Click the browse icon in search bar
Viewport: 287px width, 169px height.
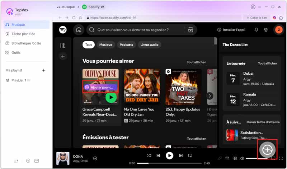tap(190, 30)
